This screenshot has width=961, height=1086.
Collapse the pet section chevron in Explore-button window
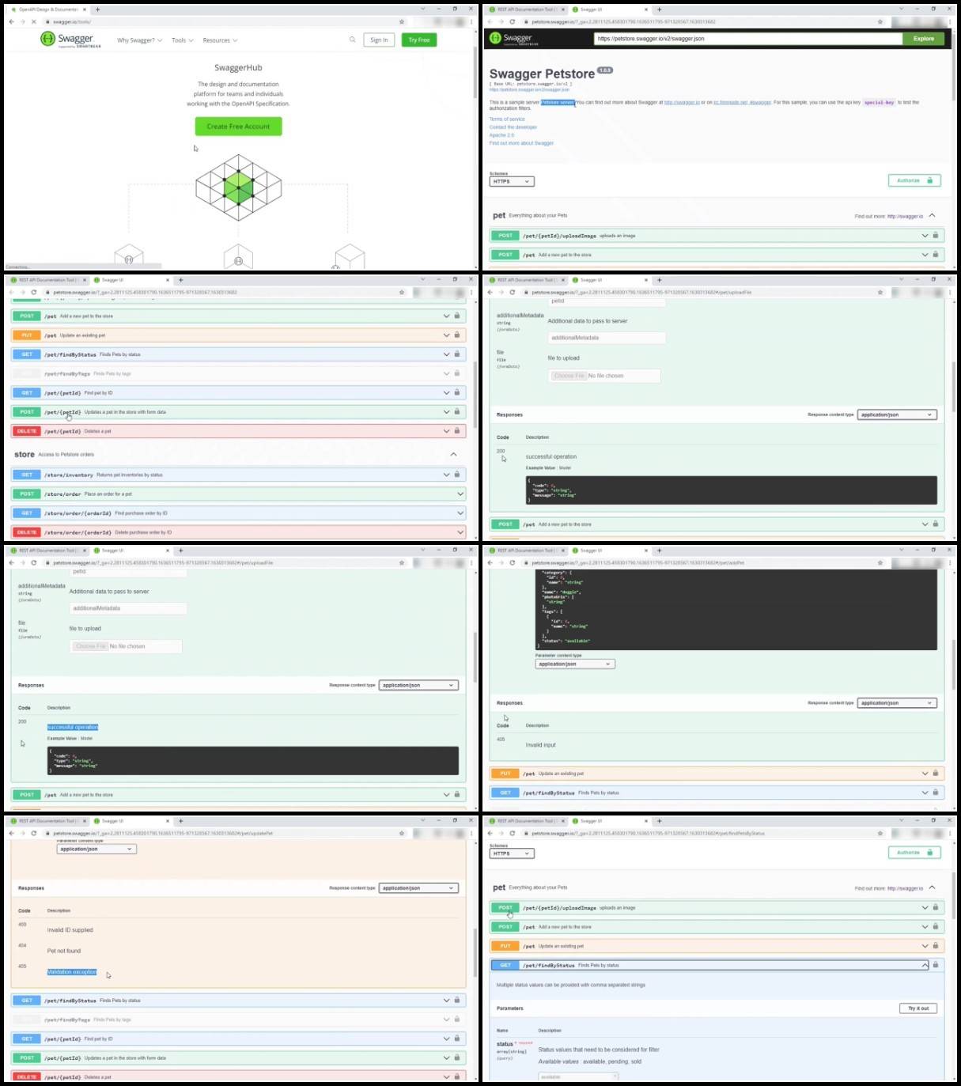(932, 215)
